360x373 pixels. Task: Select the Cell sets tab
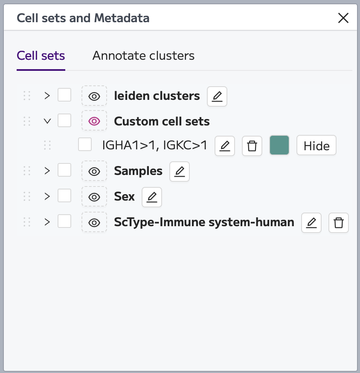click(x=41, y=55)
